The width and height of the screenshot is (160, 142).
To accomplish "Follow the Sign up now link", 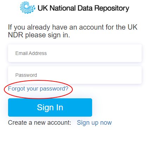I will pyautogui.click(x=94, y=123).
